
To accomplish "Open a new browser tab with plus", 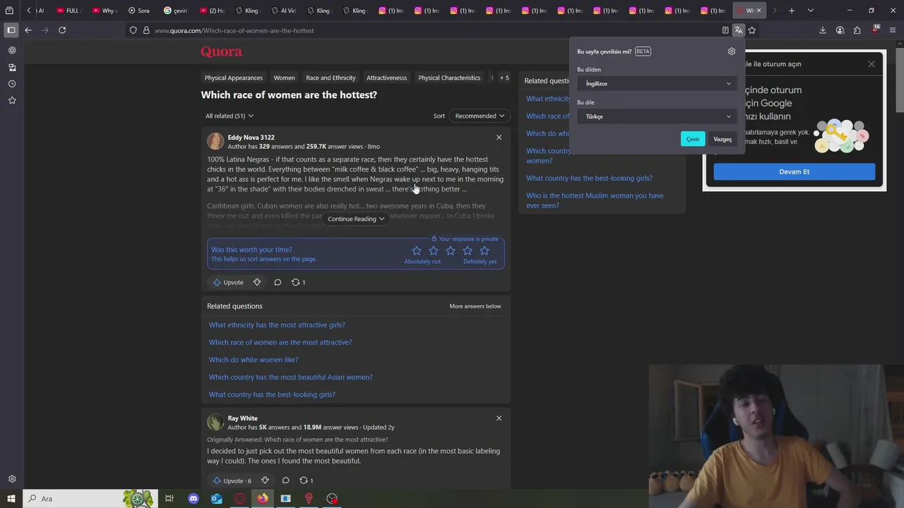I will pyautogui.click(x=792, y=11).
